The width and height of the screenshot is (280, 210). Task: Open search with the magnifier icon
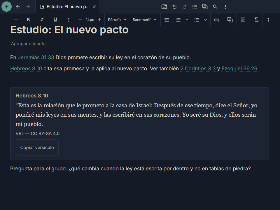(x=215, y=7)
